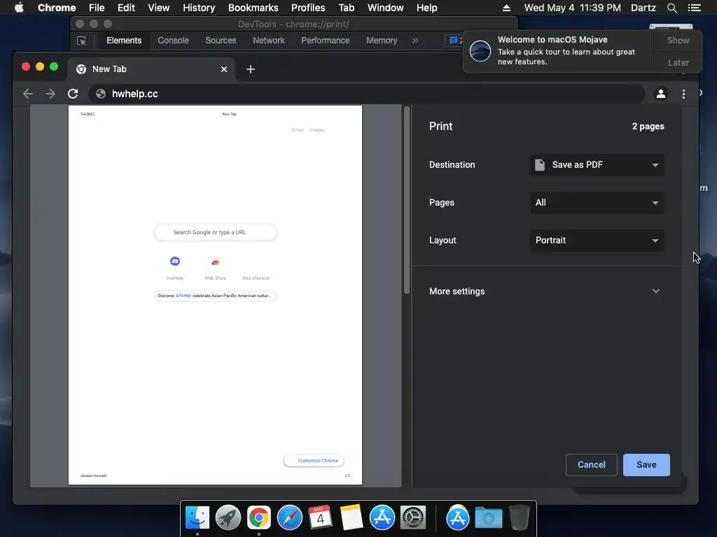
Task: Click the reload page icon in Chrome
Action: click(73, 94)
